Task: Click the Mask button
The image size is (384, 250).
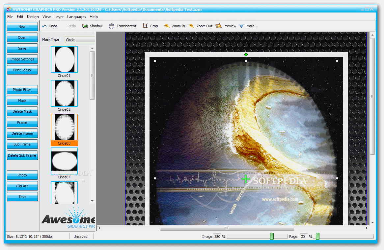Action: (x=22, y=101)
